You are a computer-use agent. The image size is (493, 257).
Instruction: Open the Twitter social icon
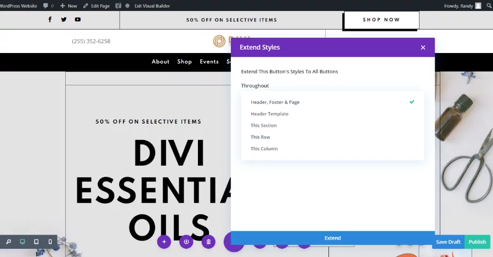(x=64, y=20)
